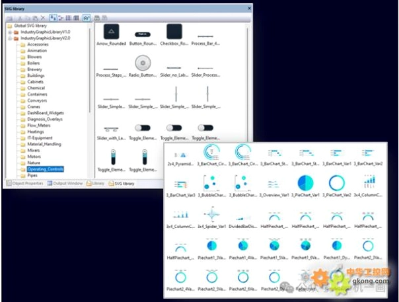Select the 3_BarChart_Var1 graphic
Viewport: 399px width, 302px height.
click(337, 157)
